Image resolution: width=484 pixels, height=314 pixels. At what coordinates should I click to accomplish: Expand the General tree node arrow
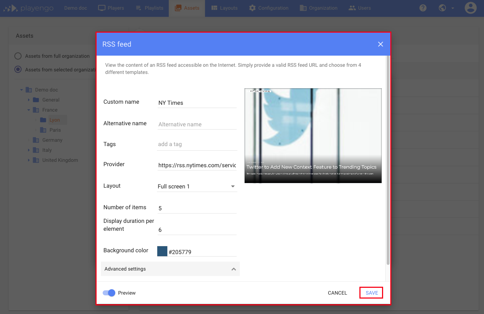(x=29, y=100)
